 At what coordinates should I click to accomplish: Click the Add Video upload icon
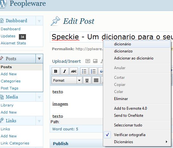coord(95,61)
